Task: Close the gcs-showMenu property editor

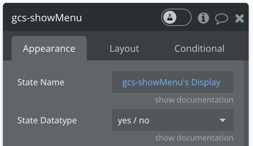Action: 240,18
